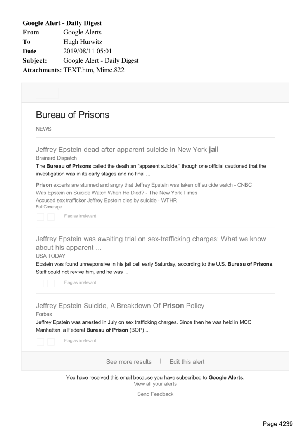The image size is (308, 435).
Task: Click first share icon under Forbes story
Action: point(40,341)
